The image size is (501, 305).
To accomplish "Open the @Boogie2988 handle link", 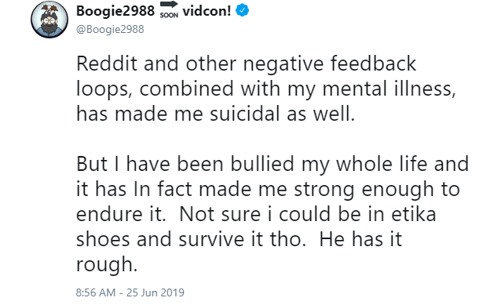I will click(110, 29).
